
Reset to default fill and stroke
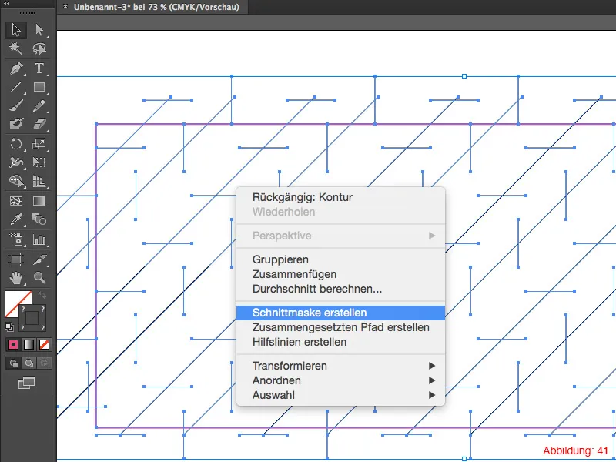(x=9, y=326)
